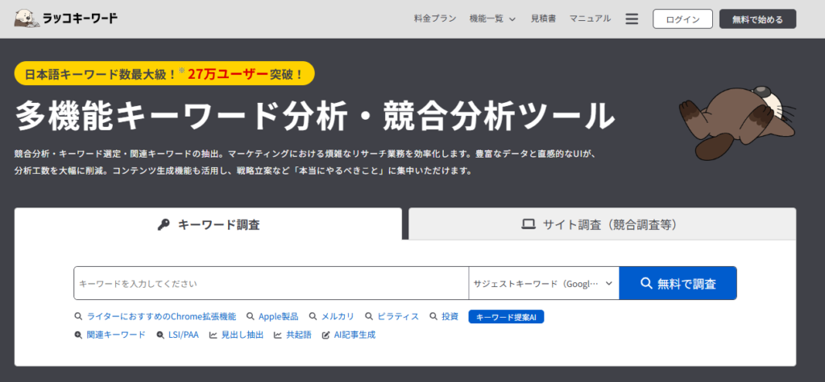Switch to the キーワード調査 tab
This screenshot has width=825, height=382.
[x=208, y=224]
